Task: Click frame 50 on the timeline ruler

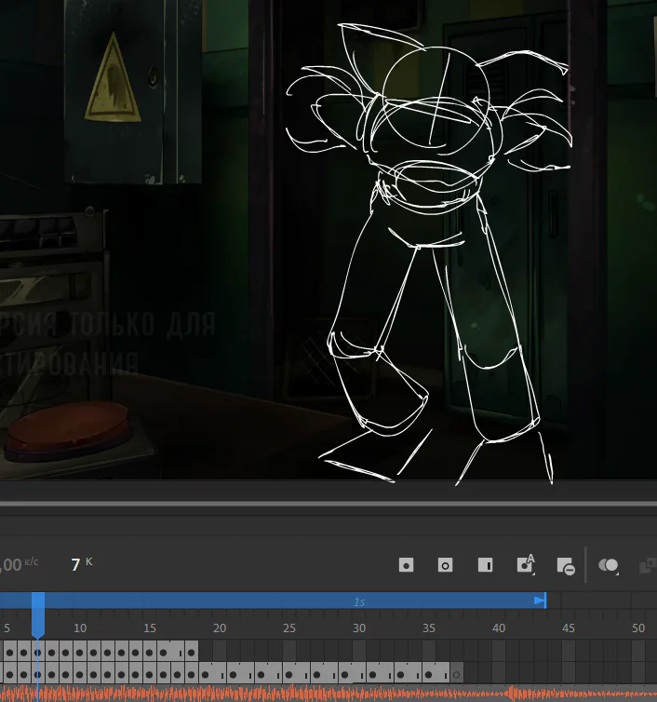Action: point(638,628)
